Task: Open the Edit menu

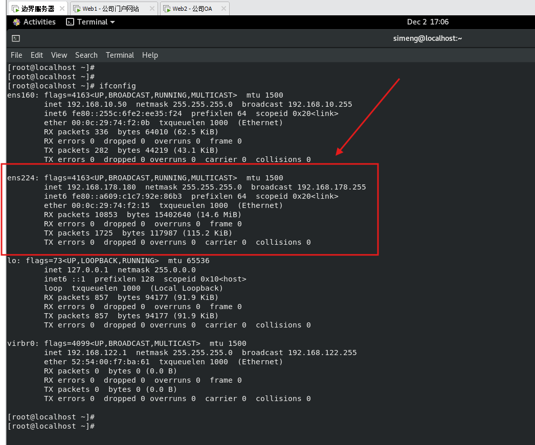Action: (37, 55)
